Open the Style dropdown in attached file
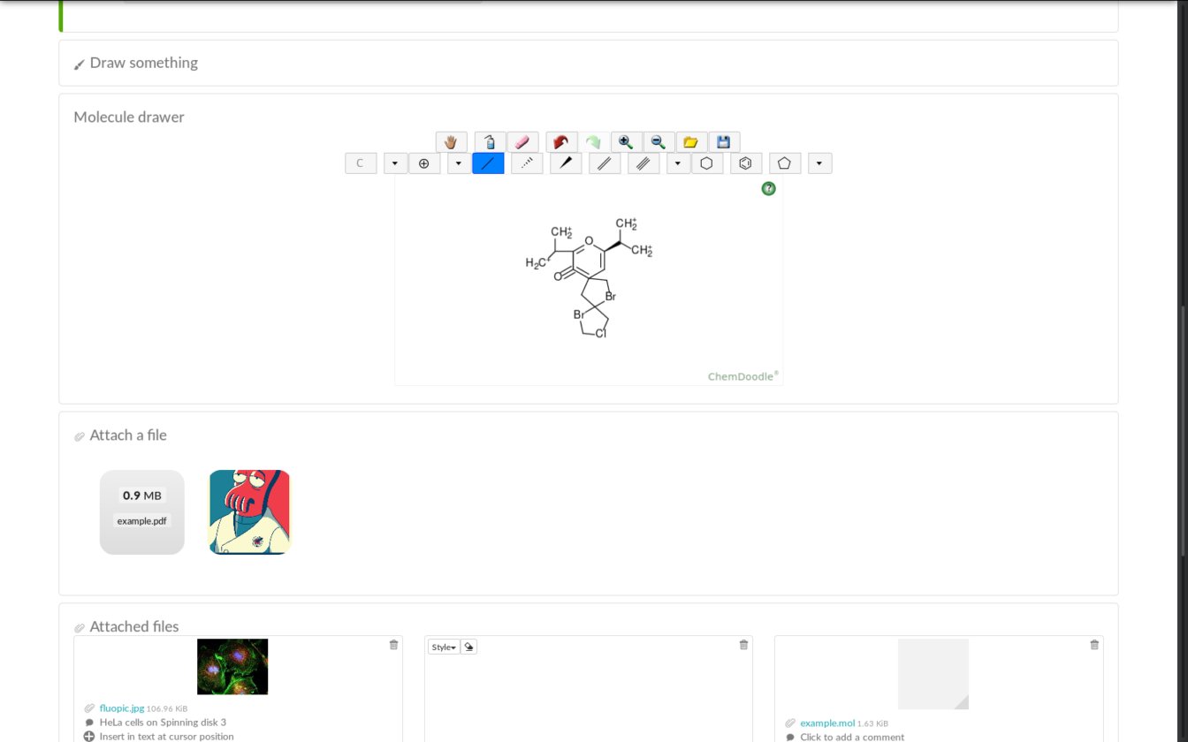The height and width of the screenshot is (742, 1188). pos(444,647)
